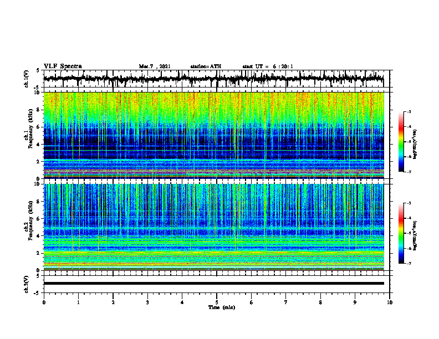Click the "start UT = 6:20:1" header text
The height and width of the screenshot is (339, 439).
click(x=268, y=66)
